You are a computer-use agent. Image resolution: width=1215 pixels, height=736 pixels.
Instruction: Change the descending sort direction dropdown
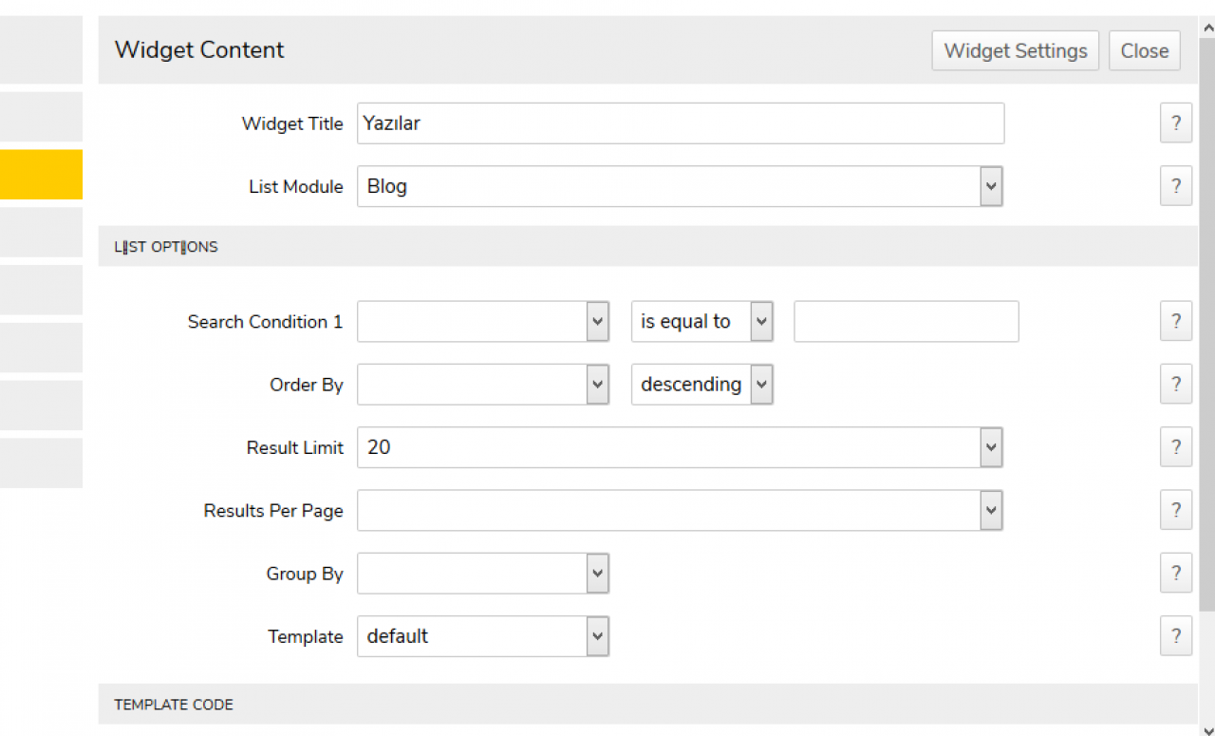702,384
